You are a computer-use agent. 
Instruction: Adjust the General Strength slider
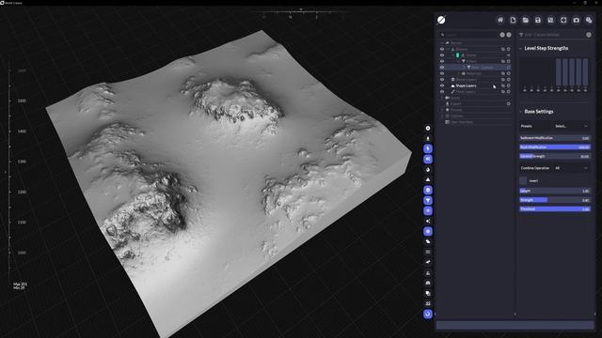(555, 157)
